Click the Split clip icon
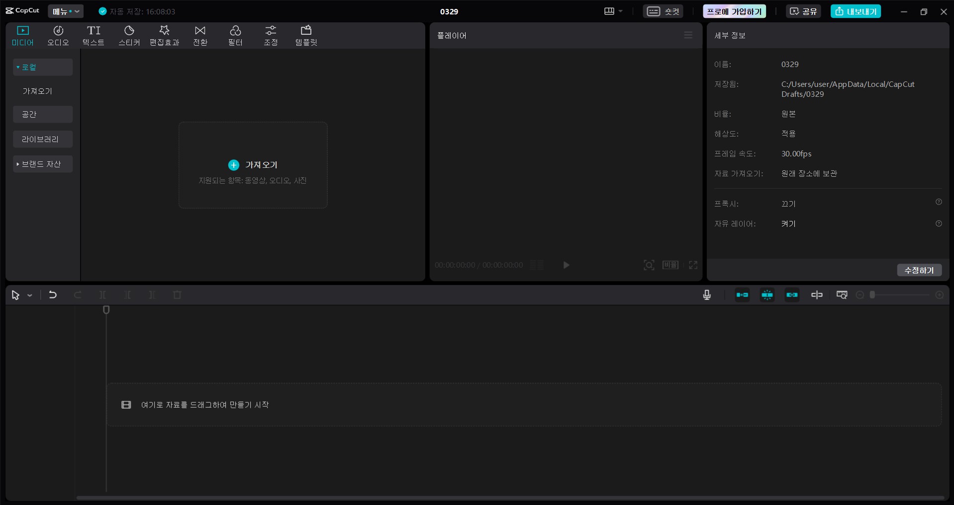Screen dimensions: 954x505 click(102, 295)
